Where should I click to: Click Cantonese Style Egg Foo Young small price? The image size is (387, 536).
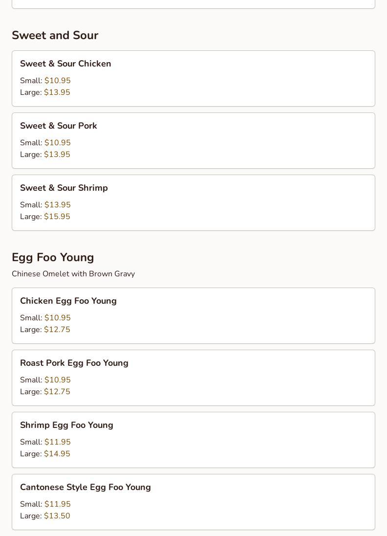click(57, 504)
